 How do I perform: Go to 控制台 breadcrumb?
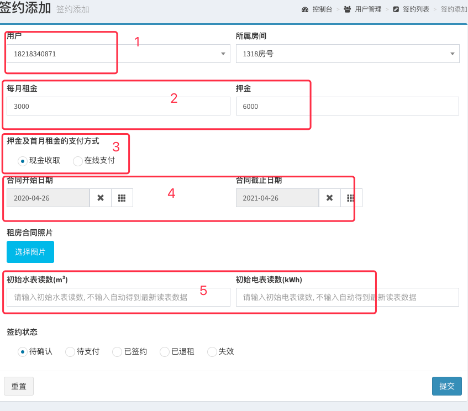pos(322,9)
